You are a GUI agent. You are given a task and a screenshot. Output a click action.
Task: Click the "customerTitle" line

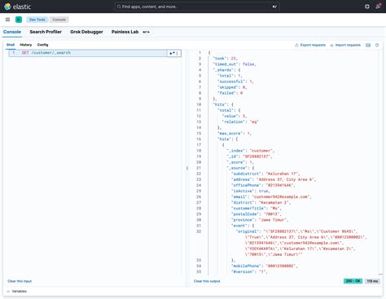coord(257,209)
